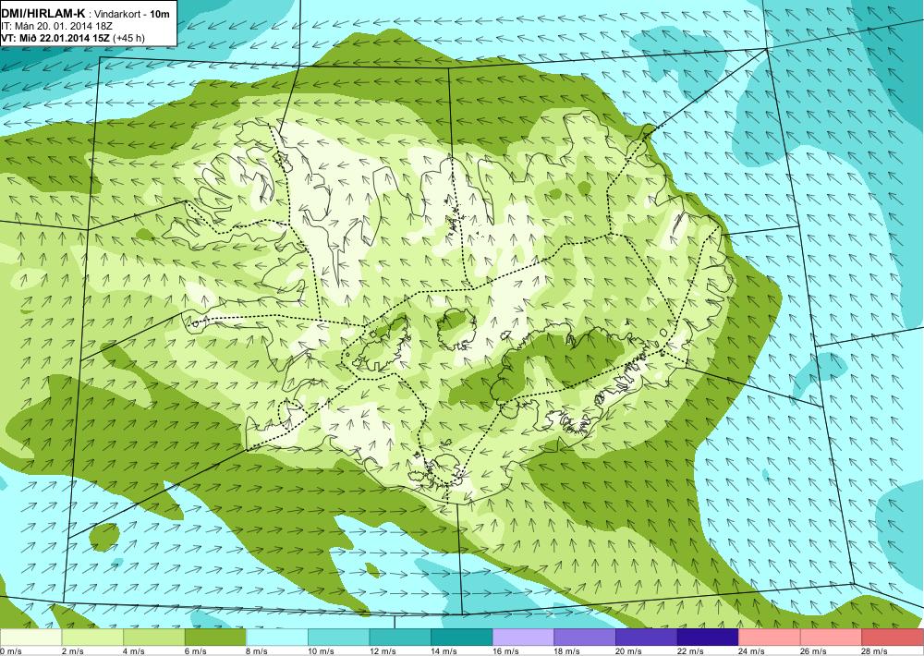The height and width of the screenshot is (656, 924).
Task: Select legend swatch between 12 m/s and 14 m/s
Action: (400, 638)
